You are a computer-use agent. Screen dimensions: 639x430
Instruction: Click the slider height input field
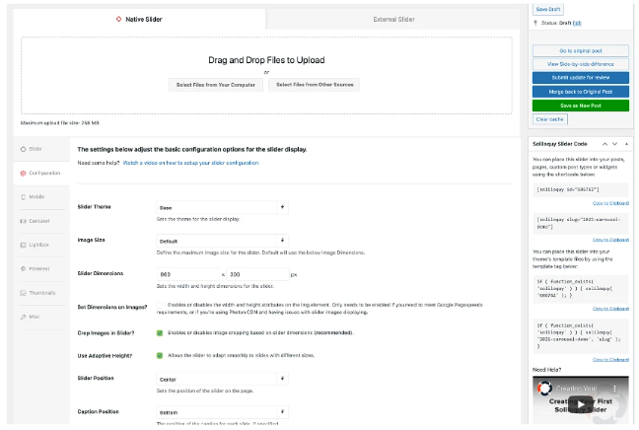point(257,274)
